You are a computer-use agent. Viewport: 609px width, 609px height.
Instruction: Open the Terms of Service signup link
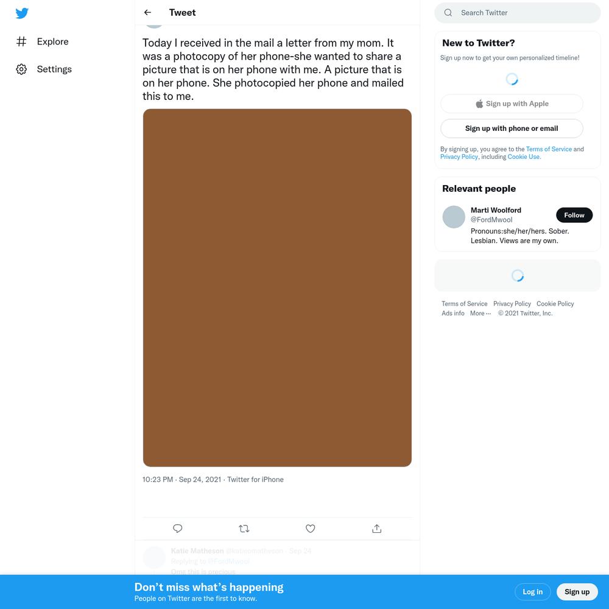point(549,149)
